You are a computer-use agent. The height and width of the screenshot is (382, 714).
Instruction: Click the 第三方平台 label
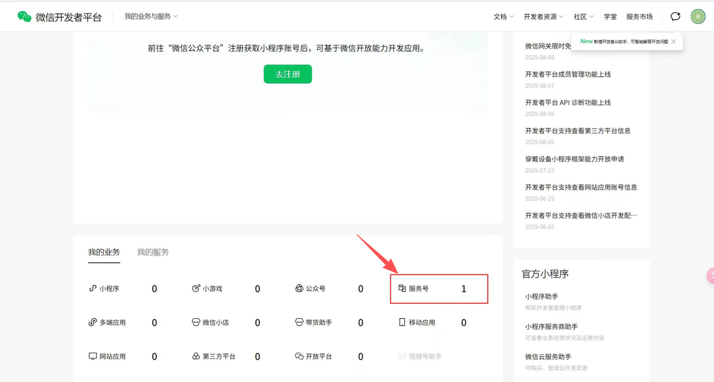click(x=219, y=356)
